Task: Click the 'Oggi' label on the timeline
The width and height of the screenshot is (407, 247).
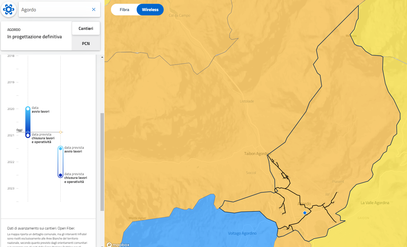Action: (x=19, y=130)
